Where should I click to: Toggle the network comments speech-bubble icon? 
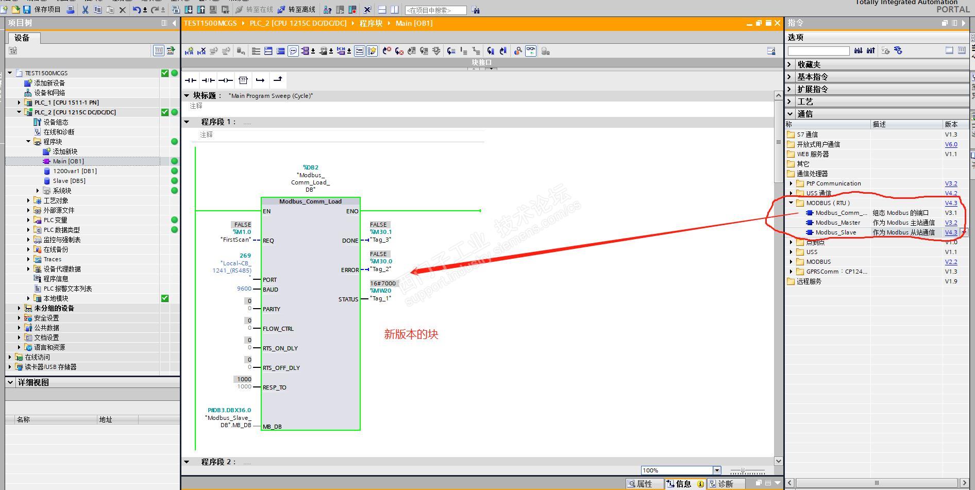coord(293,50)
